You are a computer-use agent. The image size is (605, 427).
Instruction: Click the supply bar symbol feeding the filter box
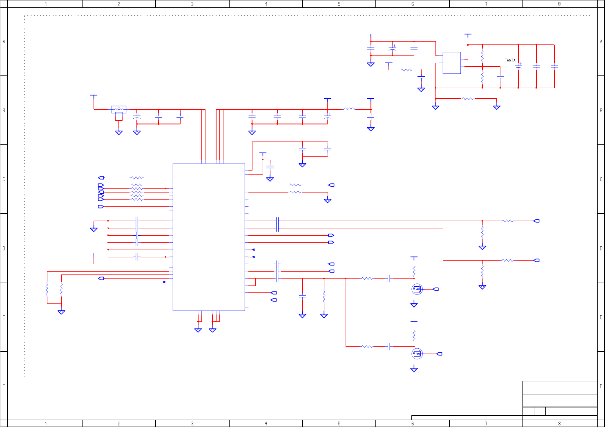point(94,96)
